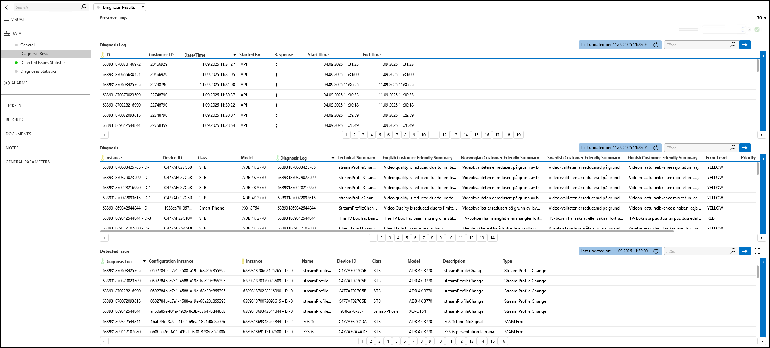Go to page 14 of Diagnosis table
770x348 pixels.
(x=492, y=238)
